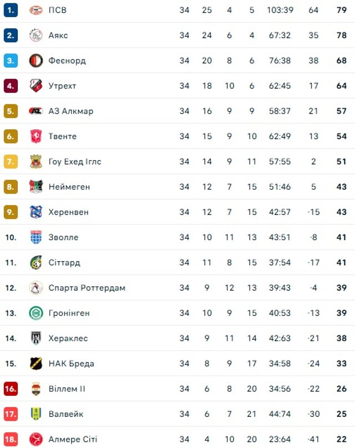Click the PSV club logo
This screenshot has width=355, height=448.
pos(36,10)
